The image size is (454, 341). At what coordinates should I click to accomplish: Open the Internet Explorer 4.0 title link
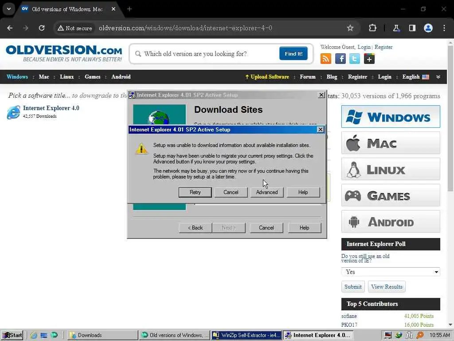click(x=51, y=108)
